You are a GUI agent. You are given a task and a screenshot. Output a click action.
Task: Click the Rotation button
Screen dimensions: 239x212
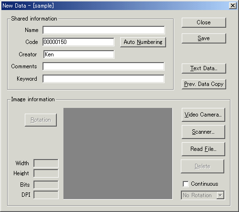coord(41,120)
